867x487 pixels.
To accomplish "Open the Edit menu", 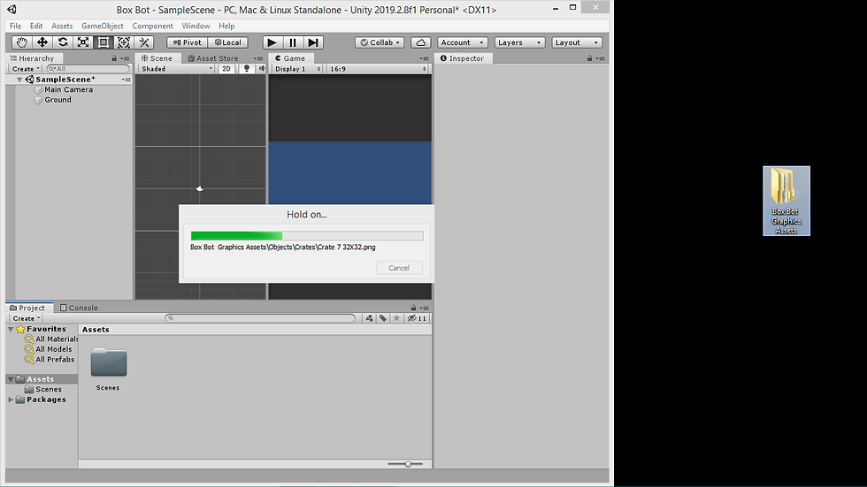I will click(x=36, y=26).
